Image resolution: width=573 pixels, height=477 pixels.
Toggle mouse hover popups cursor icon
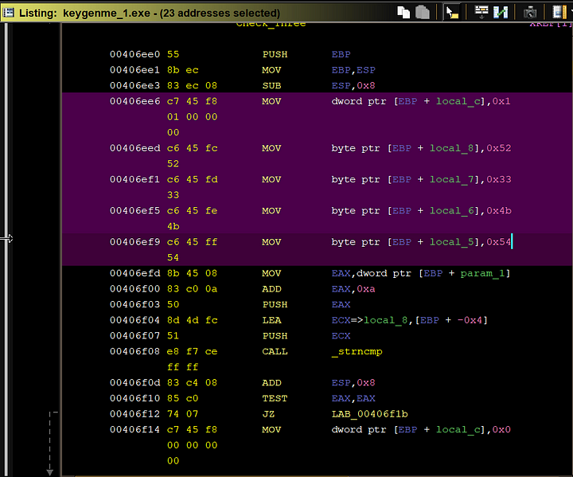pos(452,13)
